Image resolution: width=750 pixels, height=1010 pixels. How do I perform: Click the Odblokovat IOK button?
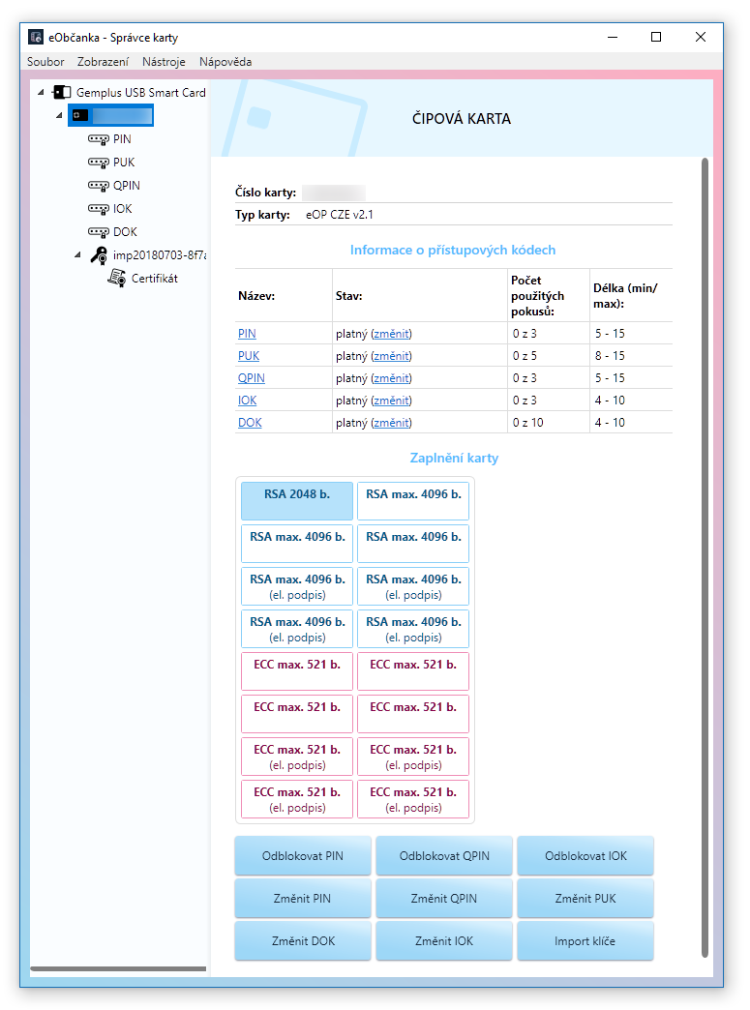[585, 856]
